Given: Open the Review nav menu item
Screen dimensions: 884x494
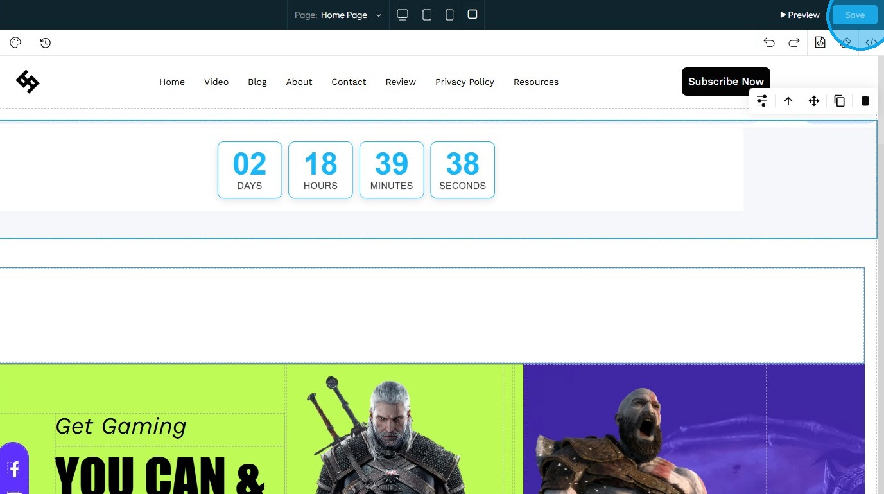Looking at the screenshot, I should 401,82.
